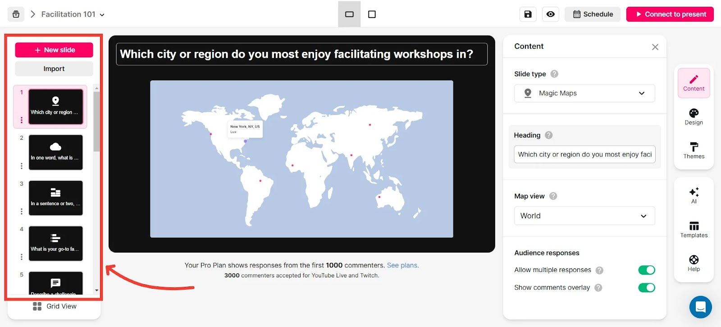Click the save disk icon
This screenshot has height=327, width=721.
coord(528,14)
